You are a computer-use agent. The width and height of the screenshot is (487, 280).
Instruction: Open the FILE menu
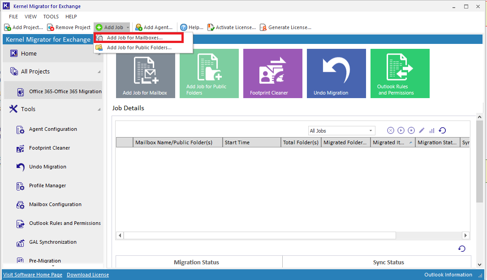tap(13, 17)
